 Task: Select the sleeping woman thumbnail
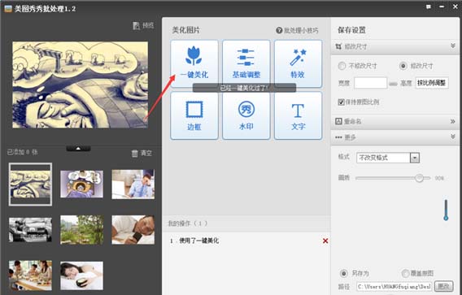click(81, 275)
